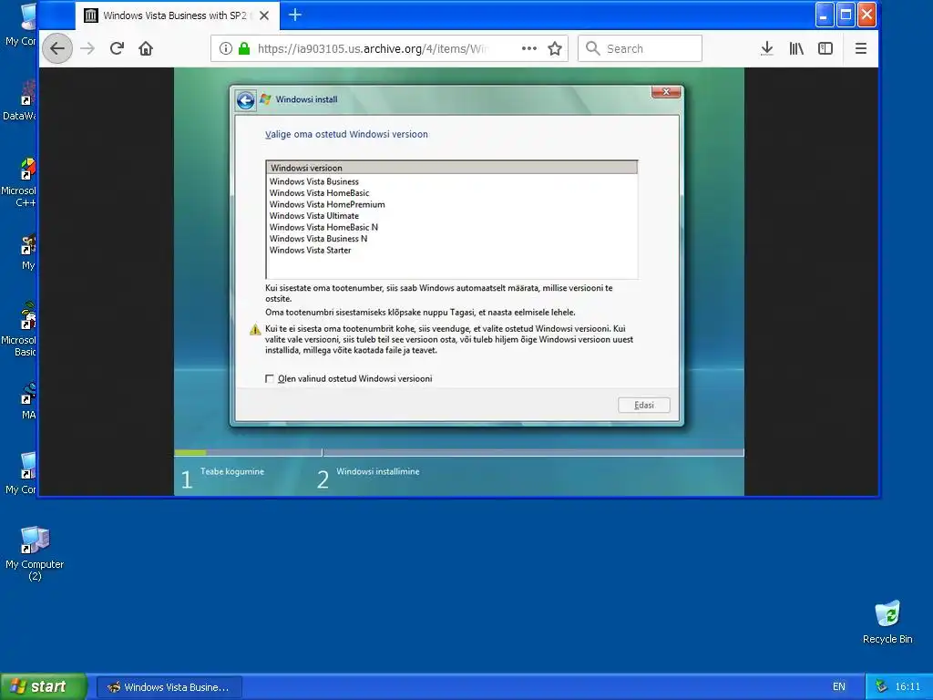Select Windows Vista Business in list
Image resolution: width=933 pixels, height=700 pixels.
pos(452,181)
